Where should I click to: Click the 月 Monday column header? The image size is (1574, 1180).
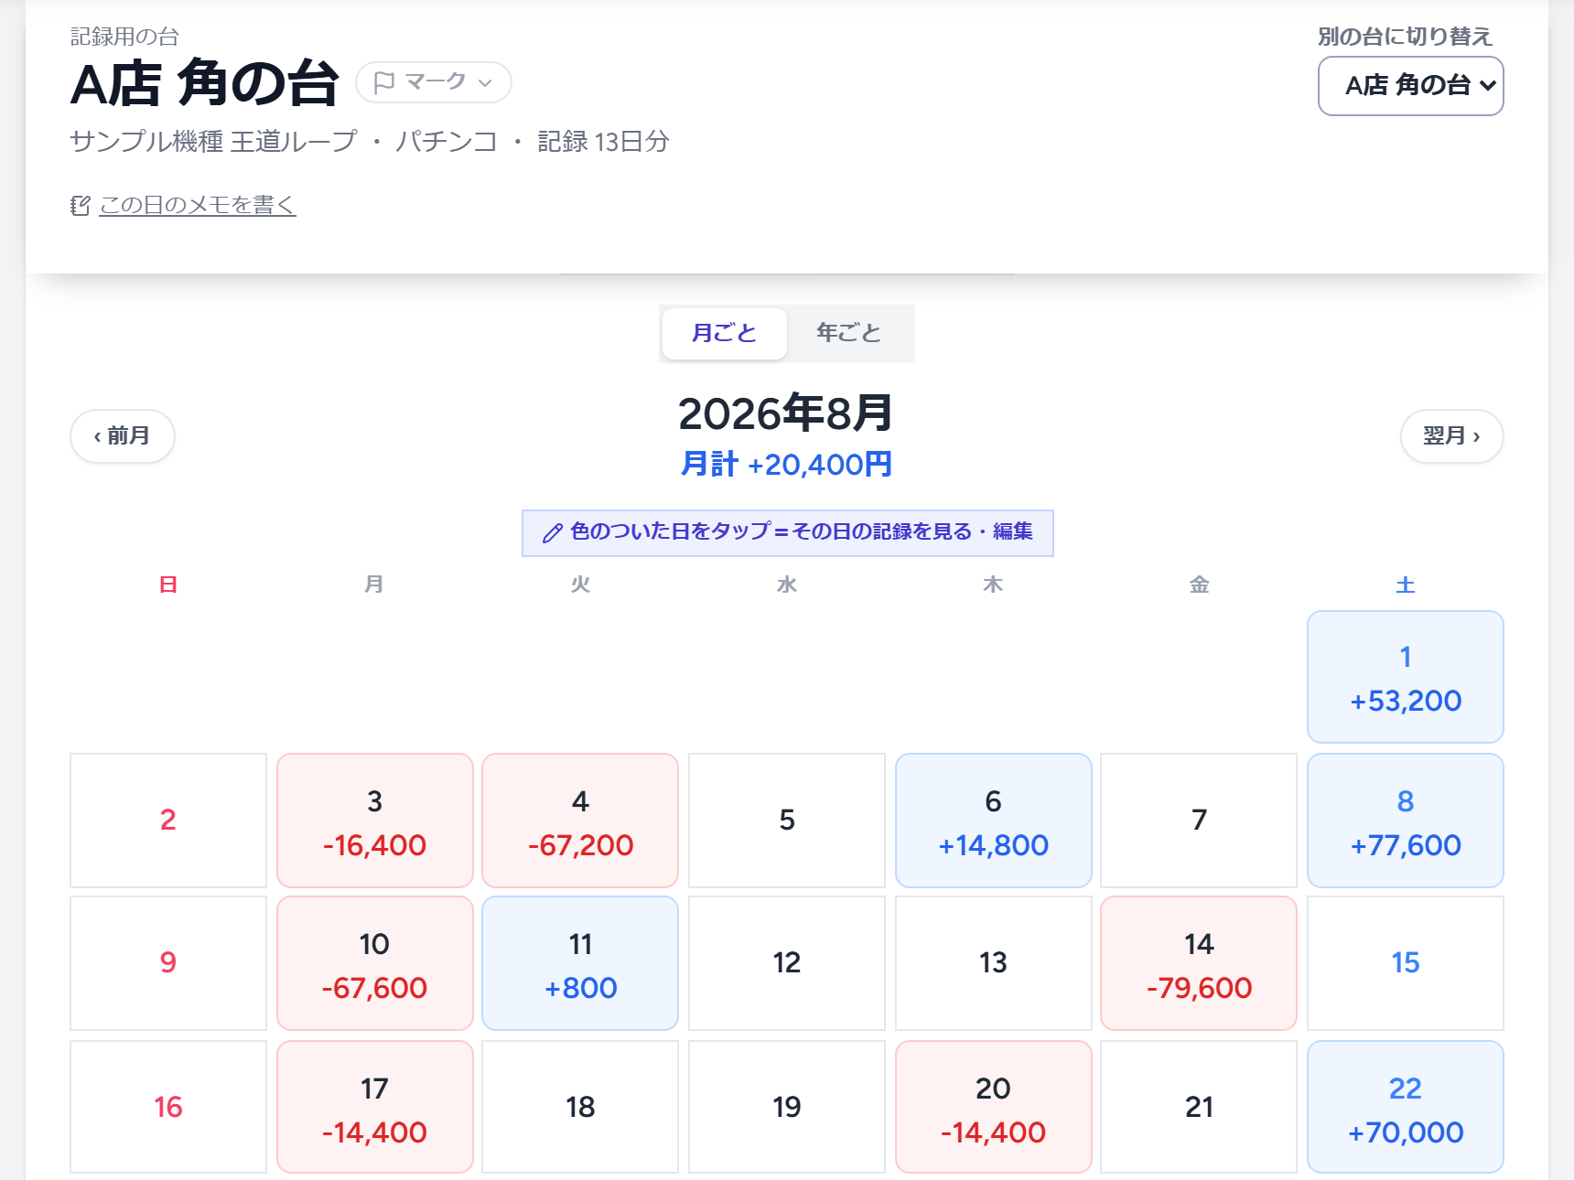(374, 585)
